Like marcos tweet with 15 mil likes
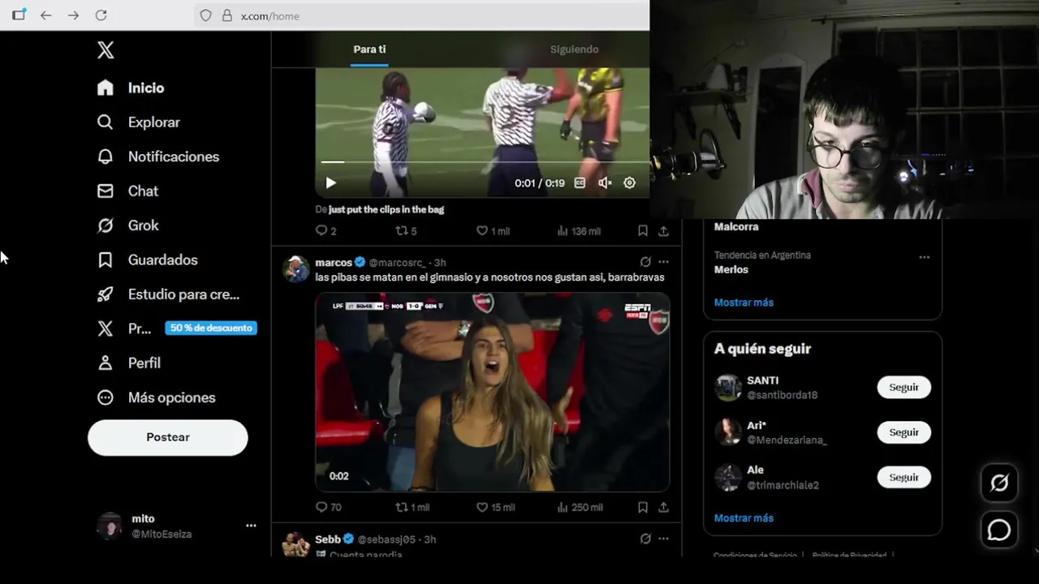 pyautogui.click(x=495, y=507)
